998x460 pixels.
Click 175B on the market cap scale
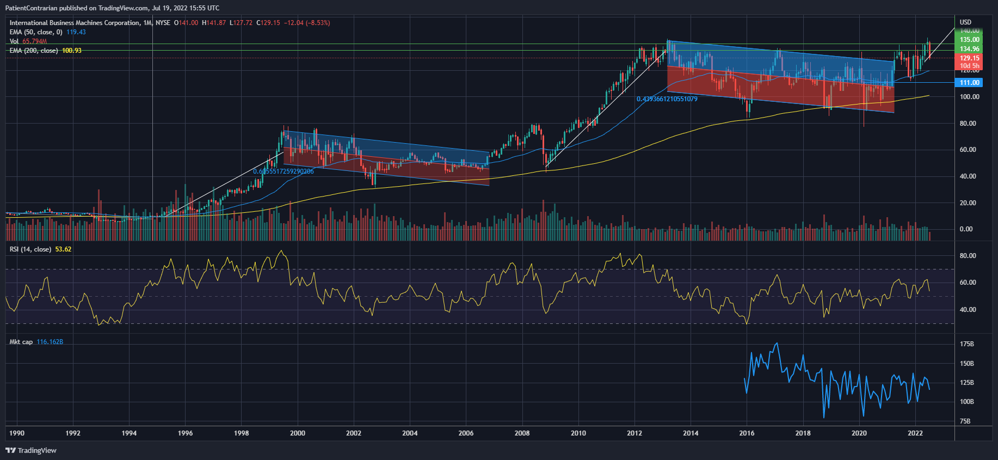pyautogui.click(x=967, y=344)
